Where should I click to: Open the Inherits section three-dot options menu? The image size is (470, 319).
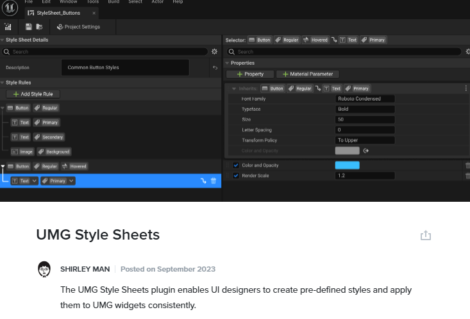pos(465,88)
